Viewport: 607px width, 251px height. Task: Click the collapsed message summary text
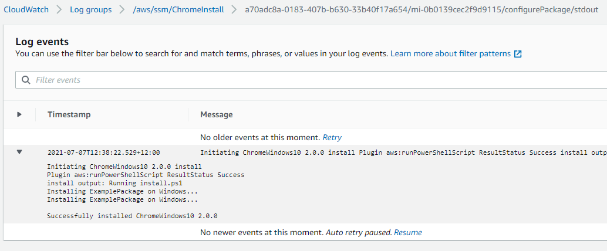tap(403, 152)
